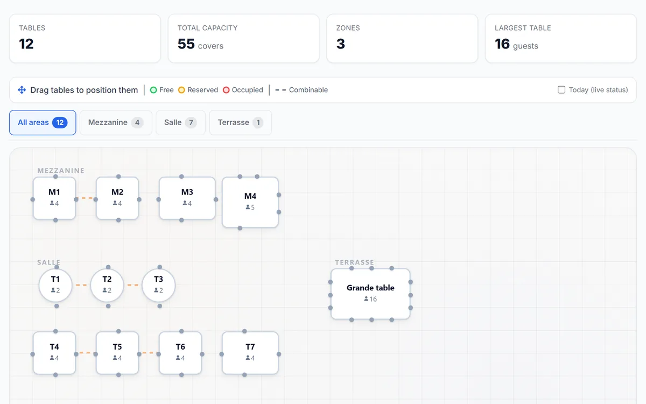Show the Terrasse tab
This screenshot has width=646, height=404.
click(x=240, y=123)
